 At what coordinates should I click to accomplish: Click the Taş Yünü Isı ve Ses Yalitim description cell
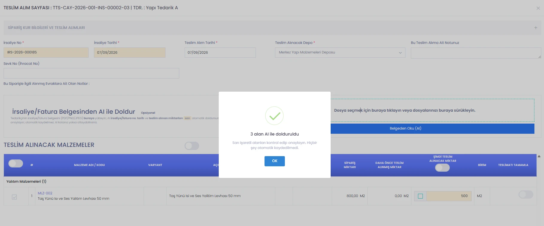coord(221,196)
